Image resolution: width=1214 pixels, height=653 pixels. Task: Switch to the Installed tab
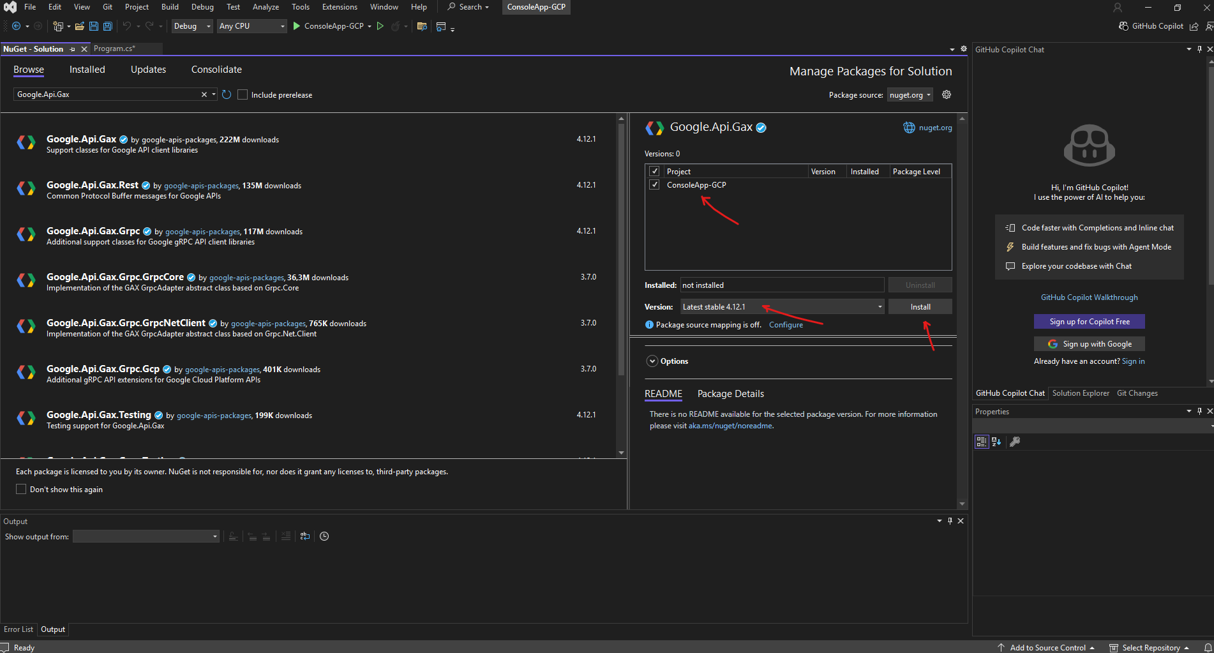(87, 70)
